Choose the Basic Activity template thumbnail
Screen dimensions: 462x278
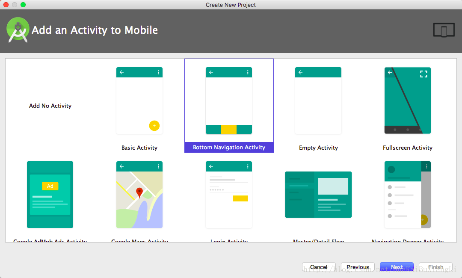pos(139,101)
